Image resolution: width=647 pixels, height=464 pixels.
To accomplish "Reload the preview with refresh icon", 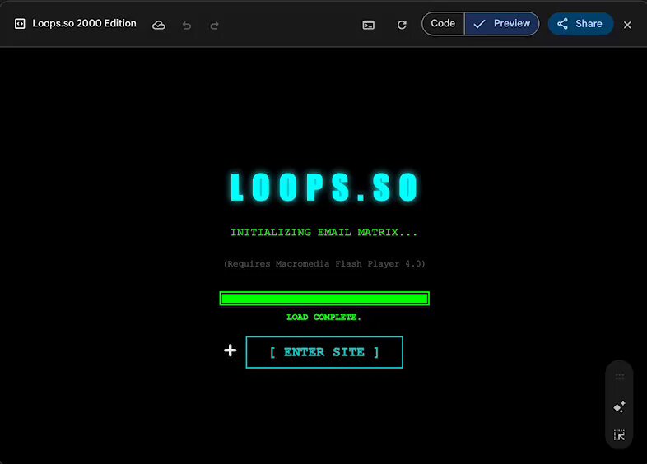I will [x=402, y=26].
